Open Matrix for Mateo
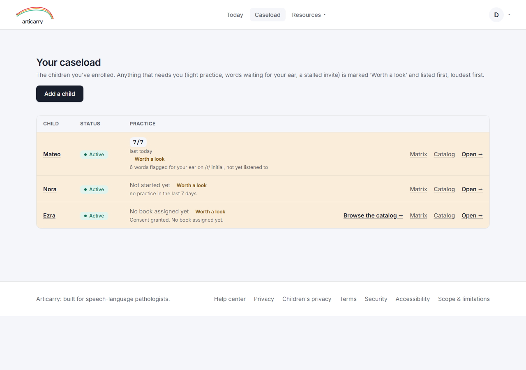The width and height of the screenshot is (526, 370). [418, 154]
